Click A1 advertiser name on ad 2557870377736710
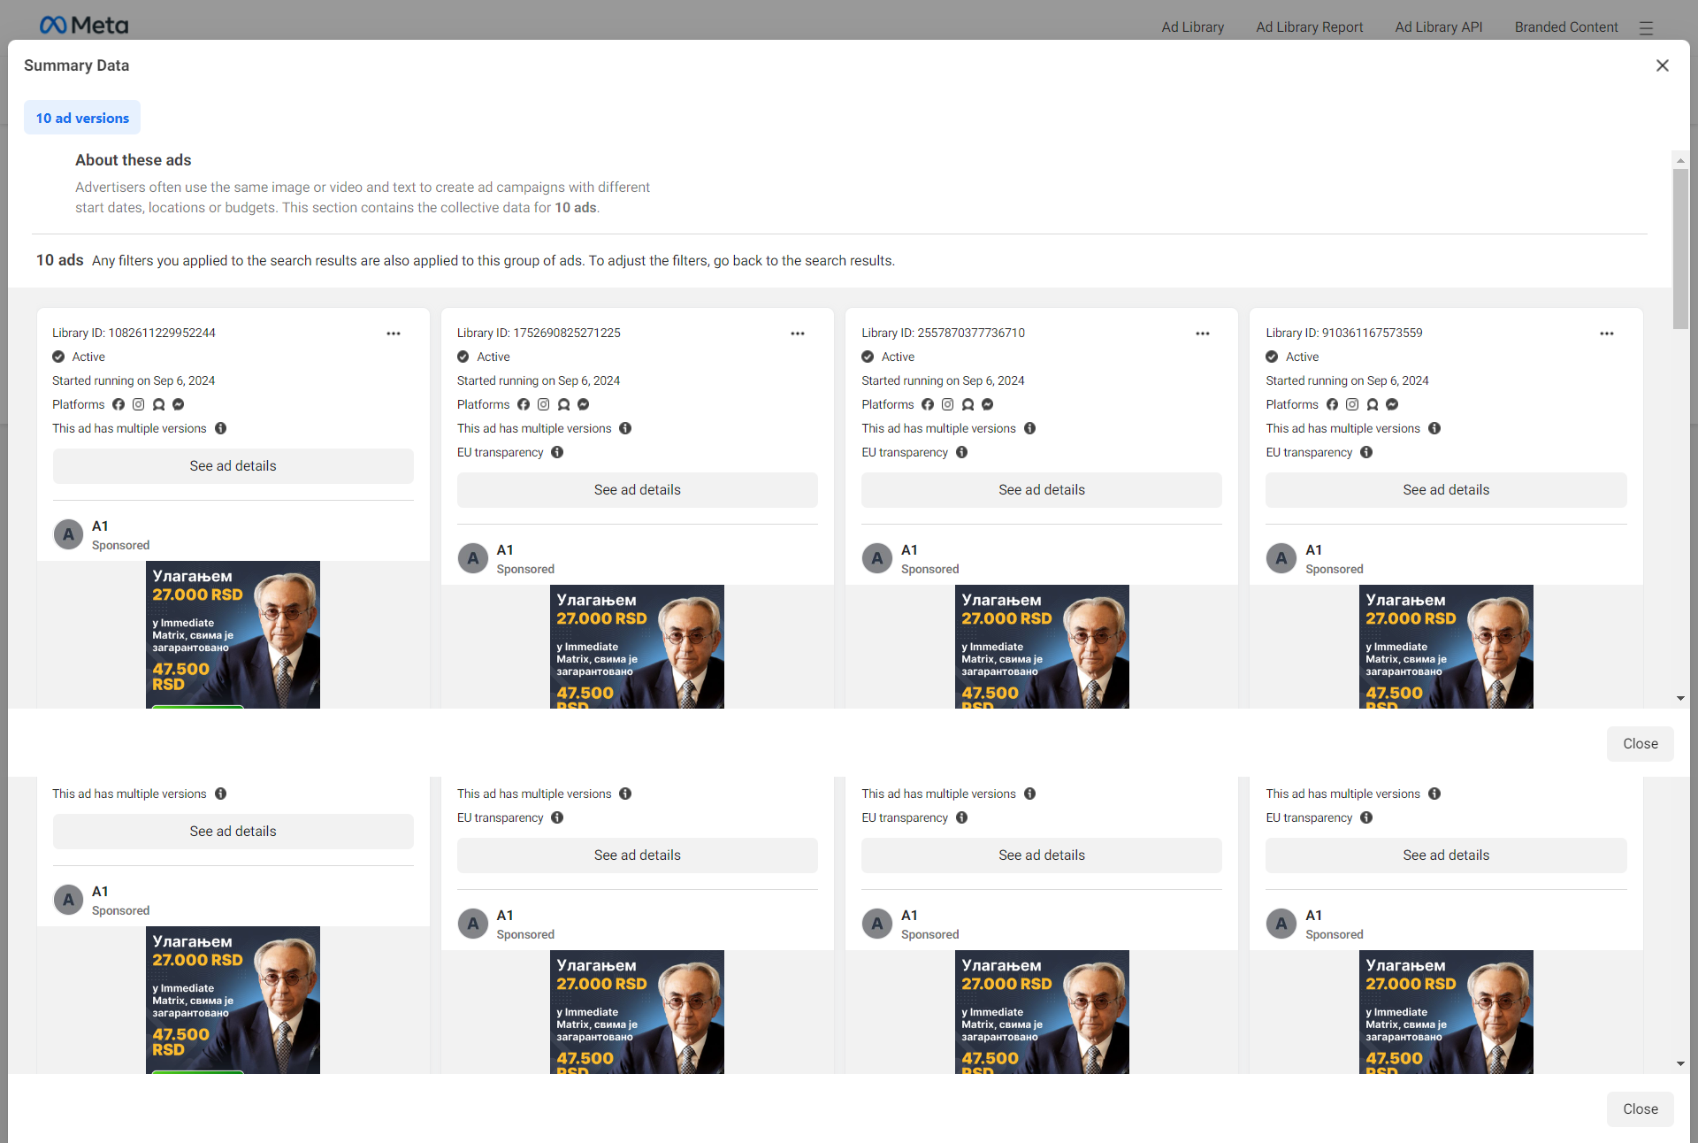1698x1143 pixels. pos(909,549)
